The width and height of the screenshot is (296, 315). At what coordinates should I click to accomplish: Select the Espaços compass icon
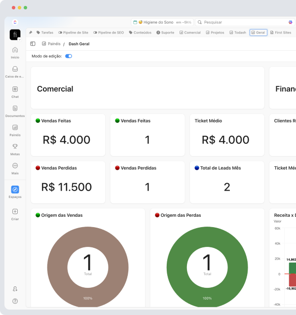[x=15, y=189]
